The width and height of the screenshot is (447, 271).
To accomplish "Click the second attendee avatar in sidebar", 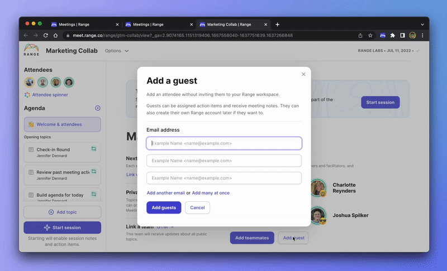I will point(43,83).
